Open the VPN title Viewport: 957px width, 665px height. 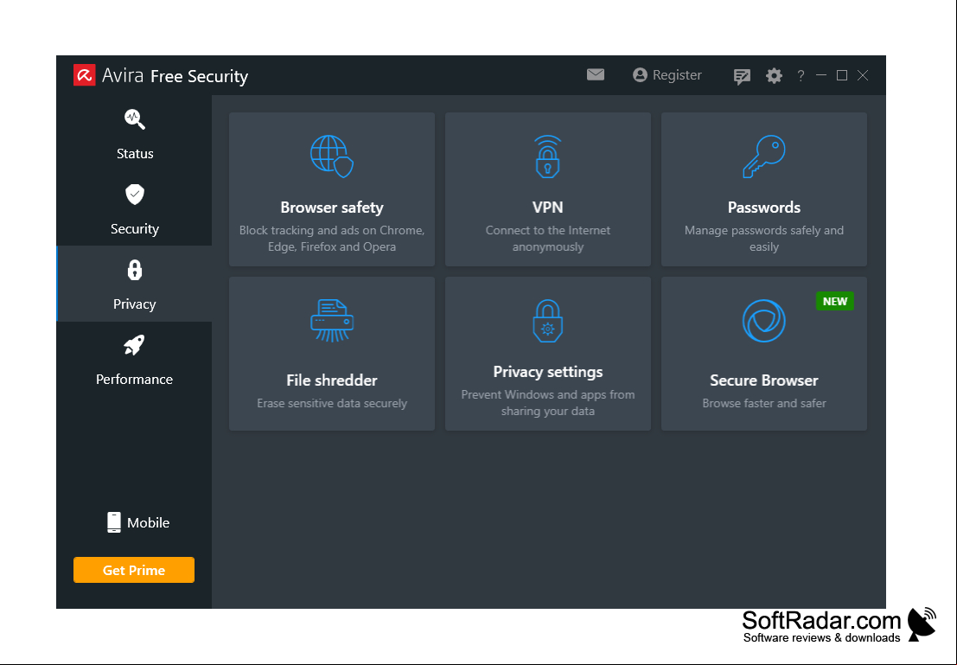[x=547, y=208]
